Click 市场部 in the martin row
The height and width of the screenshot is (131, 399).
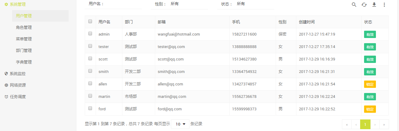click(x=131, y=97)
